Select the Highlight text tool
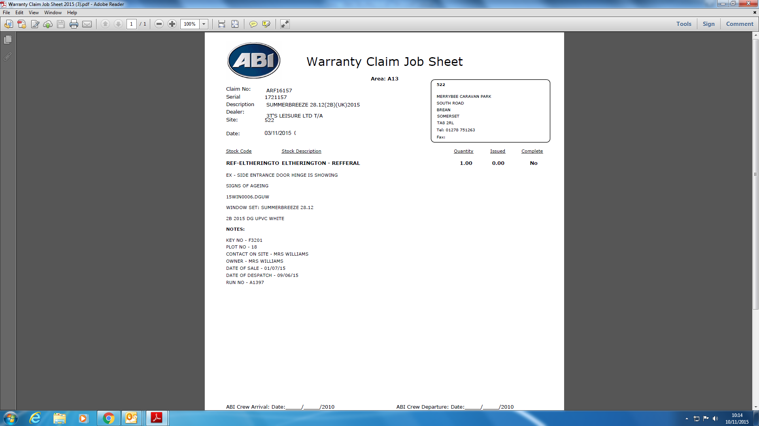 click(266, 24)
